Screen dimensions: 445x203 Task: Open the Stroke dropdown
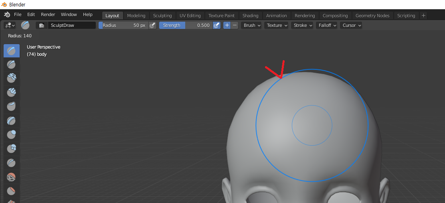(x=302, y=26)
